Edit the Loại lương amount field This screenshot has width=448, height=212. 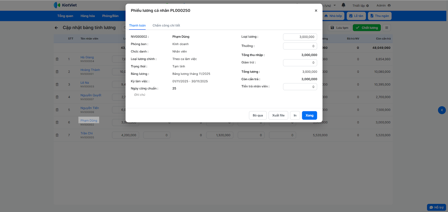tap(300, 37)
